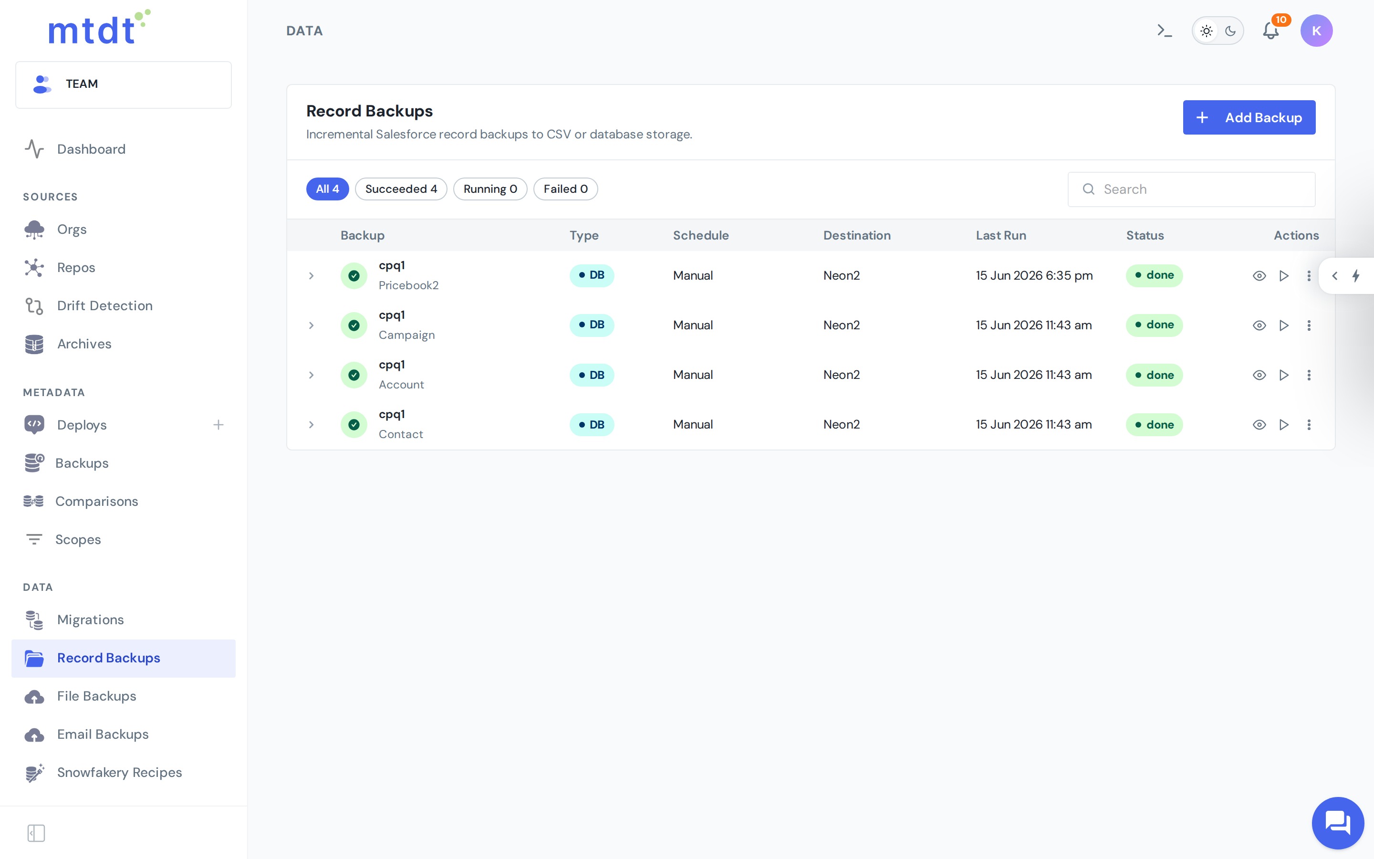Click the Backup column header
This screenshot has width=1374, height=859.
[362, 235]
